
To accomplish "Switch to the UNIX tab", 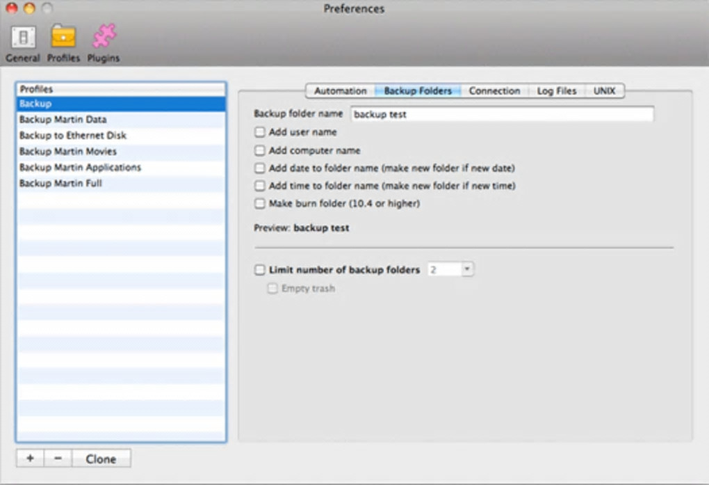I will coord(605,91).
